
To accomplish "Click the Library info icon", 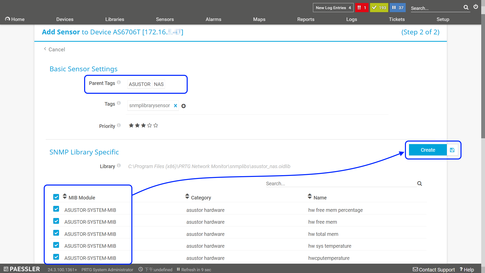I will [119, 166].
